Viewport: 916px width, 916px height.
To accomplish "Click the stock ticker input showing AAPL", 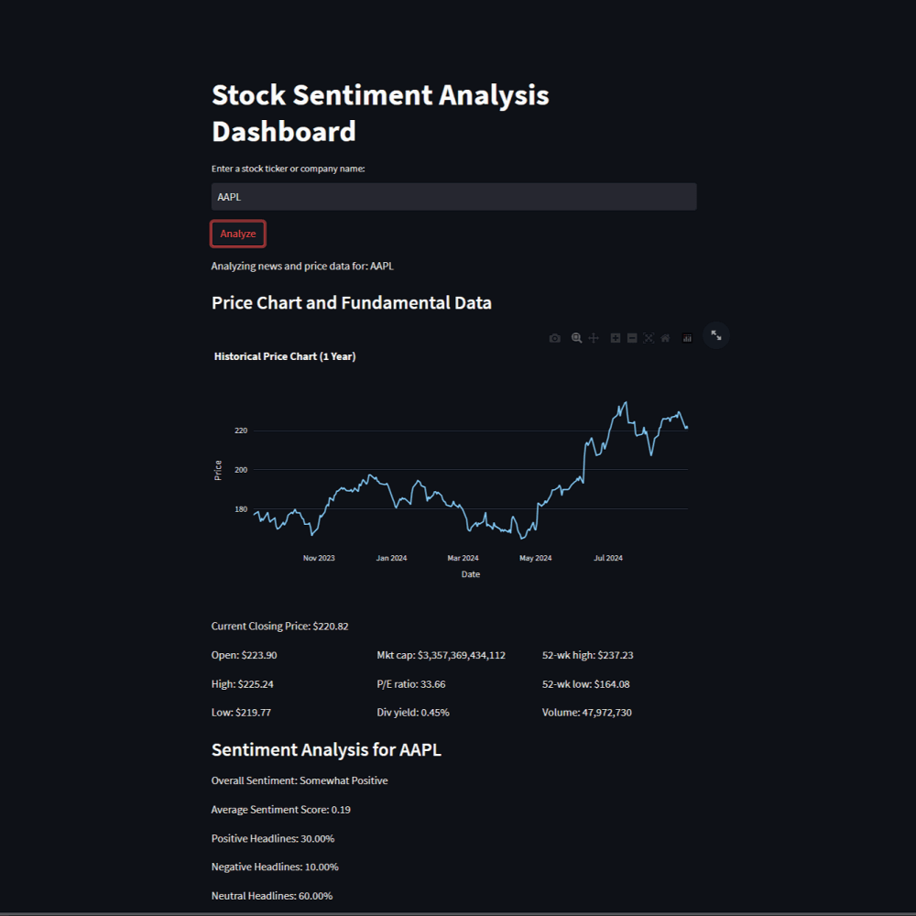I will [x=453, y=196].
